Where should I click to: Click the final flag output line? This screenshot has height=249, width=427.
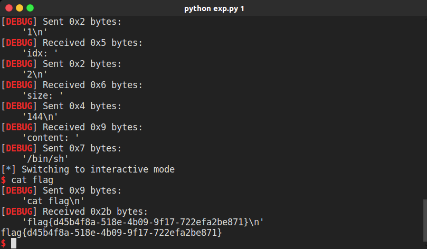pos(112,233)
